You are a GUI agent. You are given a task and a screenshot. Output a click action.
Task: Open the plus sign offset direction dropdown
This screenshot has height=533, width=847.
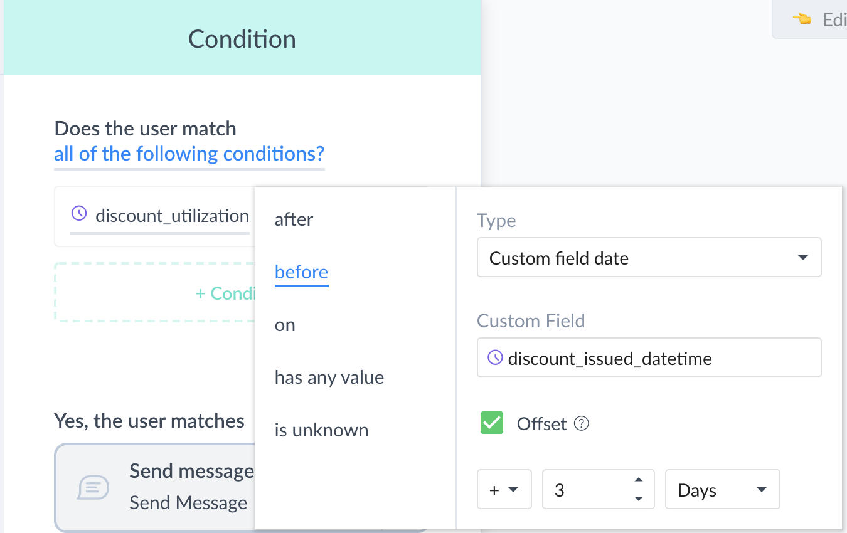[x=504, y=490]
